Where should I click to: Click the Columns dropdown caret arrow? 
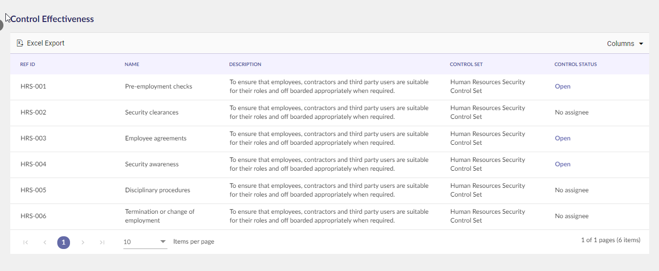coord(641,44)
